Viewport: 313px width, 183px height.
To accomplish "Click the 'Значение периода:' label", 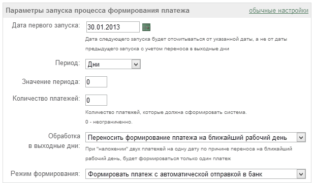I will (x=51, y=82).
